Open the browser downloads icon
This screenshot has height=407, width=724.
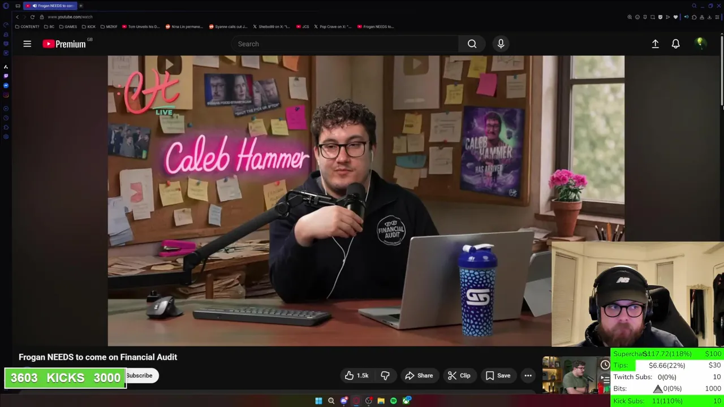pyautogui.click(x=709, y=17)
